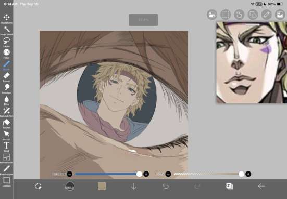
Task: Select the Brush tool
Action: (6, 65)
